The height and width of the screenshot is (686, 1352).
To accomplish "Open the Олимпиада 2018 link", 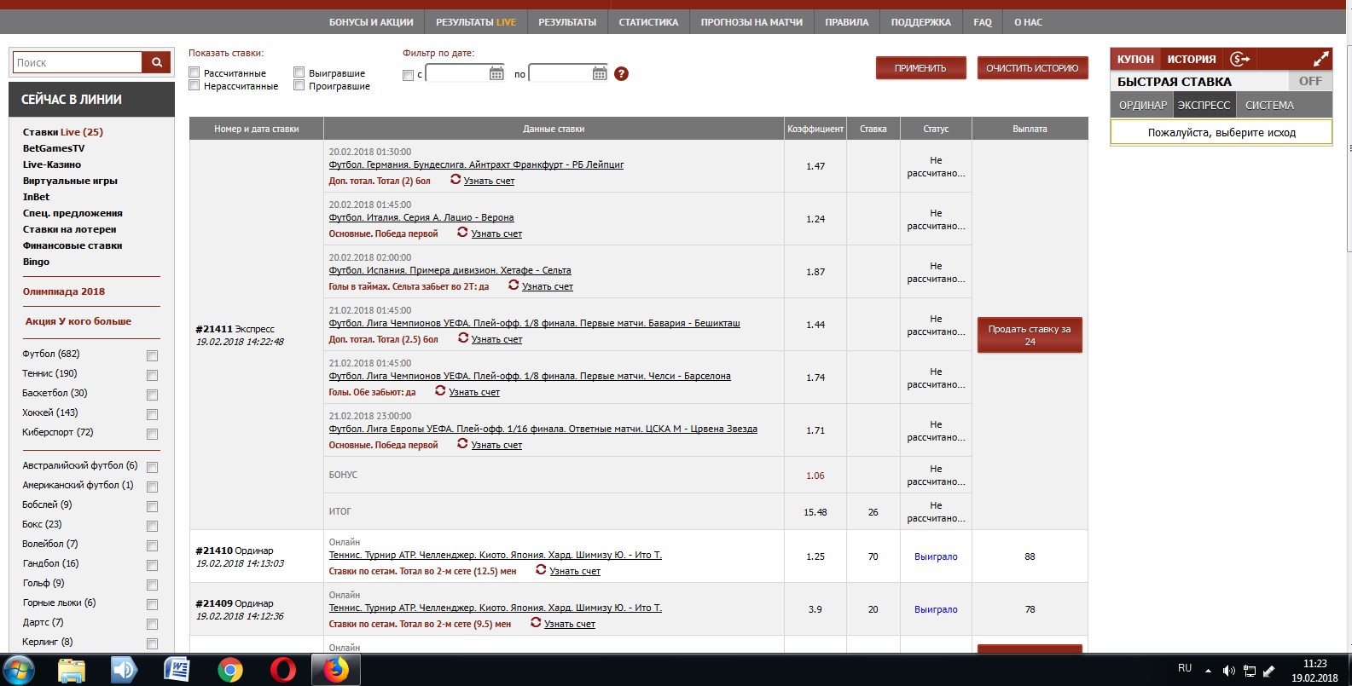I will click(x=64, y=291).
